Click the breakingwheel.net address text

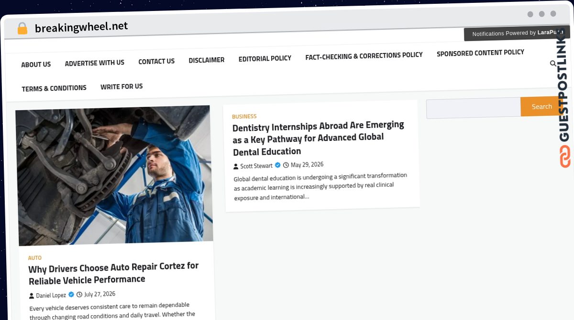tap(81, 27)
